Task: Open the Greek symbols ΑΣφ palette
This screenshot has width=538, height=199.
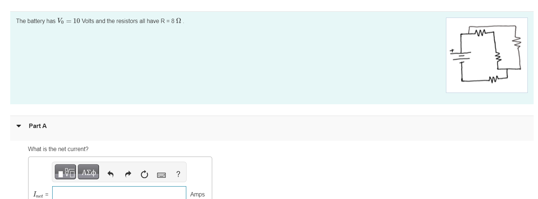Action: pos(88,172)
